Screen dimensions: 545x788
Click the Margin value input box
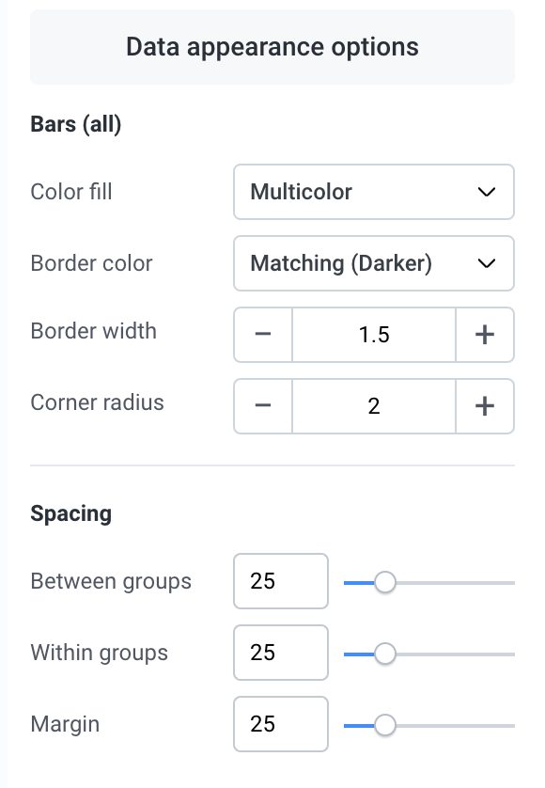click(x=281, y=724)
